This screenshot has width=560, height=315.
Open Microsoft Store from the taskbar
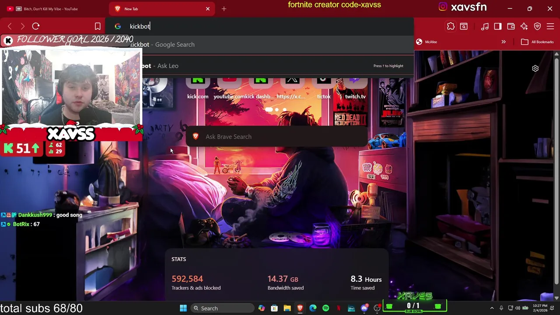[274, 308]
